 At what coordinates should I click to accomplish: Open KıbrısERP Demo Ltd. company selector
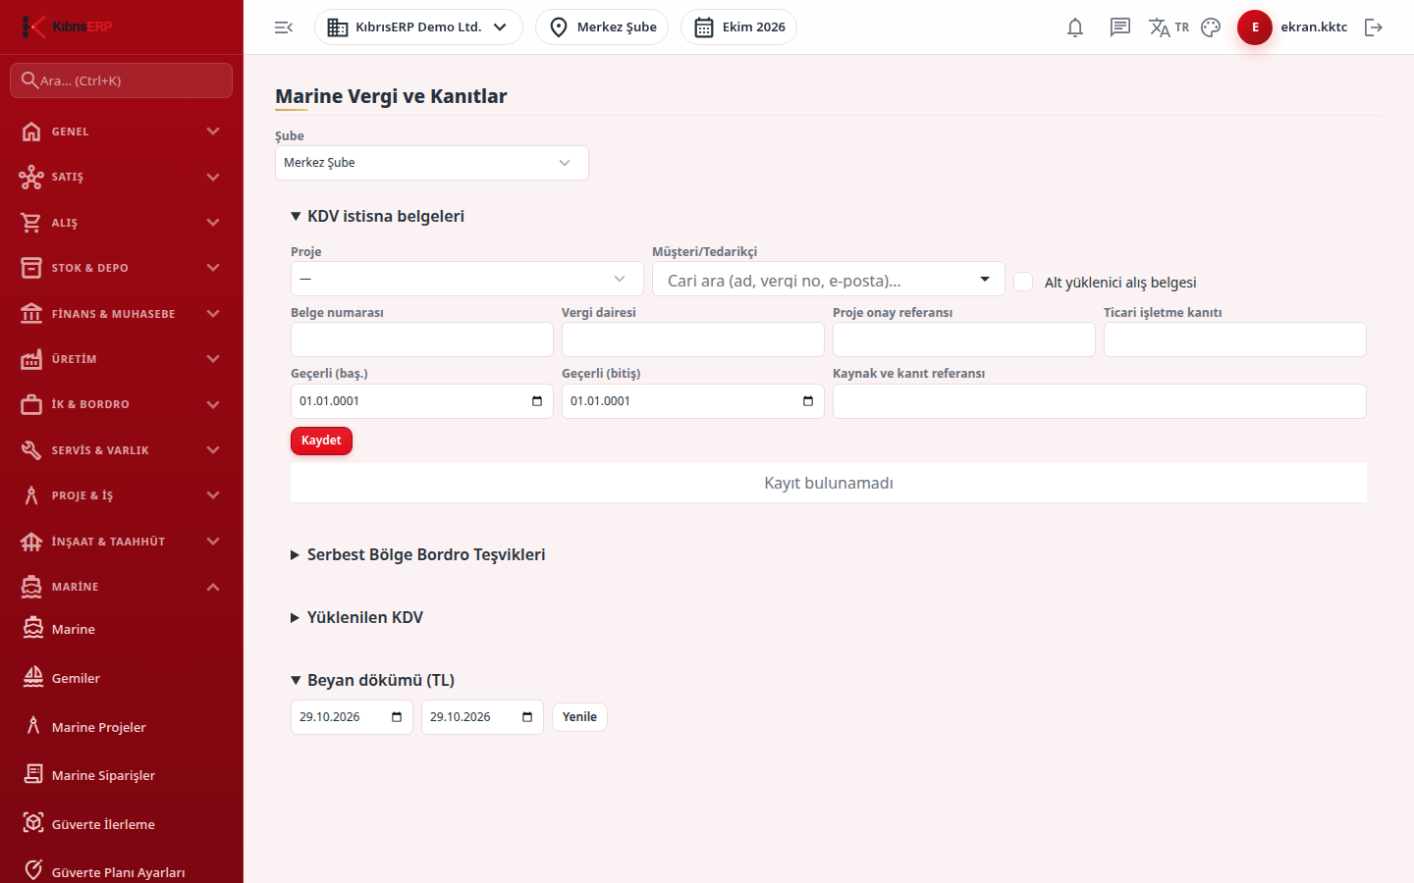(418, 27)
